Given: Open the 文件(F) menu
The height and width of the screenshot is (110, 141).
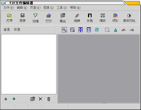Looking at the screenshot, I should tap(9, 8).
